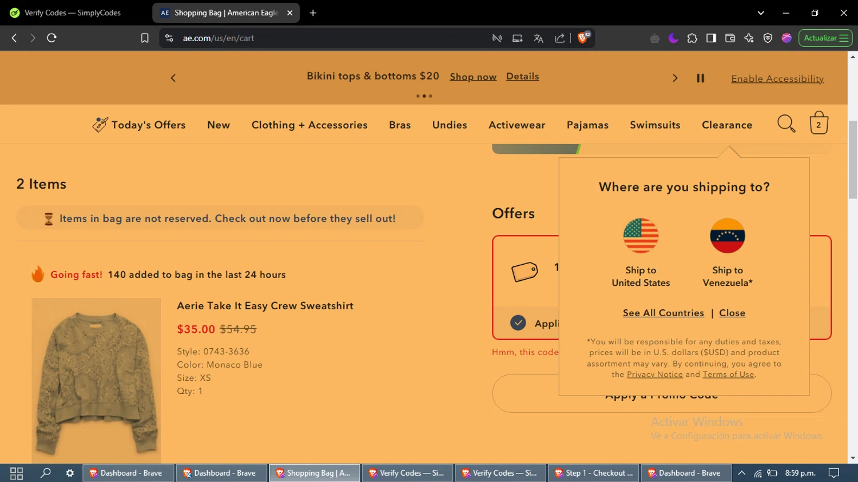Viewport: 858px width, 482px height.
Task: Switch to Verify Codes — SimplyCodes tab
Action: point(73,13)
